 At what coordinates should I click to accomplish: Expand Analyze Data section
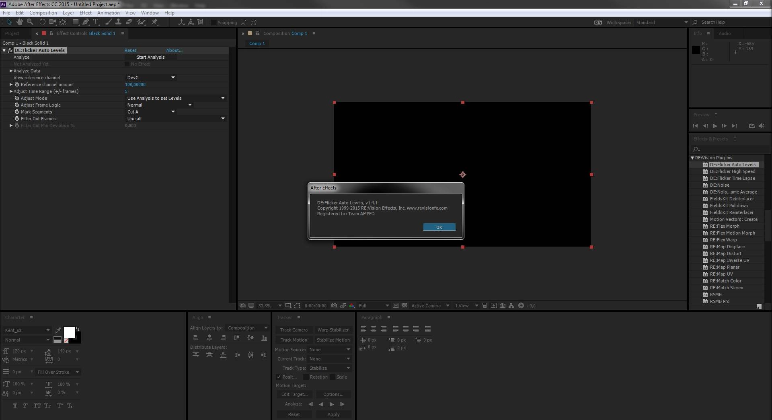click(x=11, y=71)
